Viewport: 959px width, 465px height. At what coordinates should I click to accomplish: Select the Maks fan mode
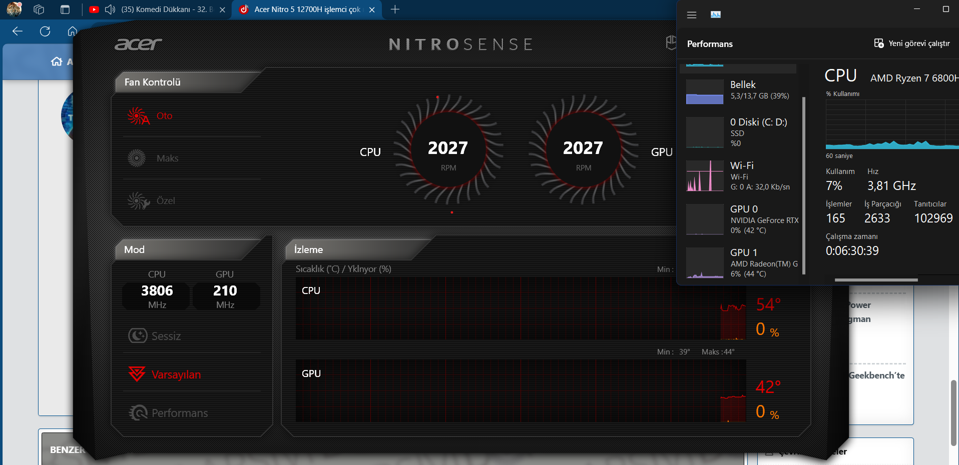point(167,158)
